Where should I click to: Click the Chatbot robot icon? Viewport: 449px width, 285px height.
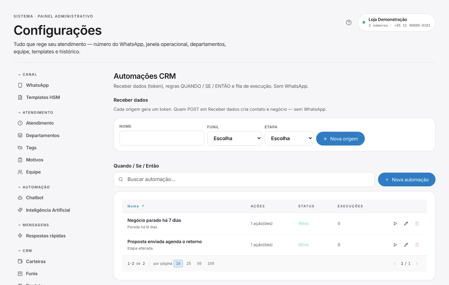20,198
